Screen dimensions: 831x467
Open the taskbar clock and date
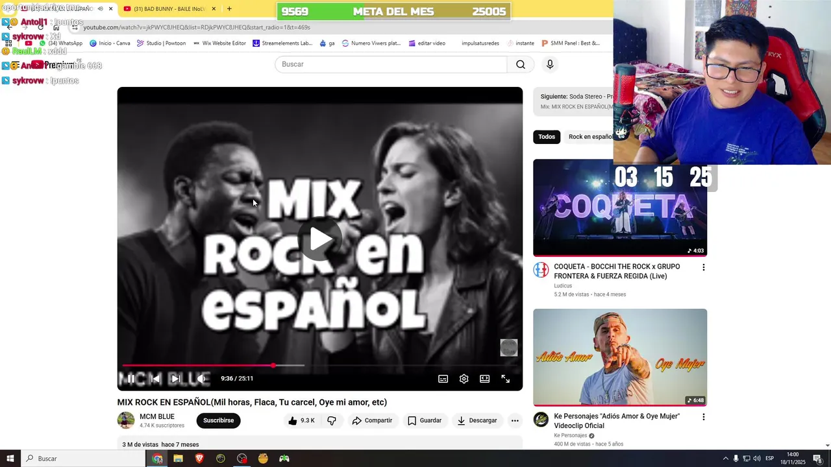793,459
